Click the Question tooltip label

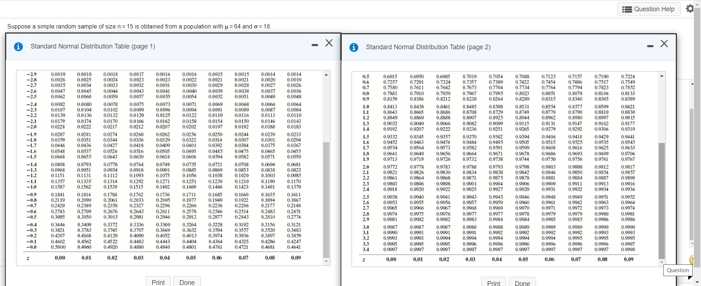tap(678, 270)
